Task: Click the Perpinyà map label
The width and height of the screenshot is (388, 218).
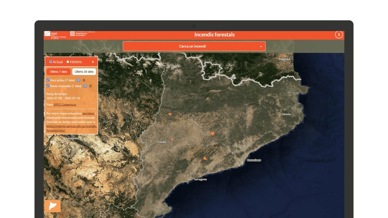Action: [x=284, y=59]
